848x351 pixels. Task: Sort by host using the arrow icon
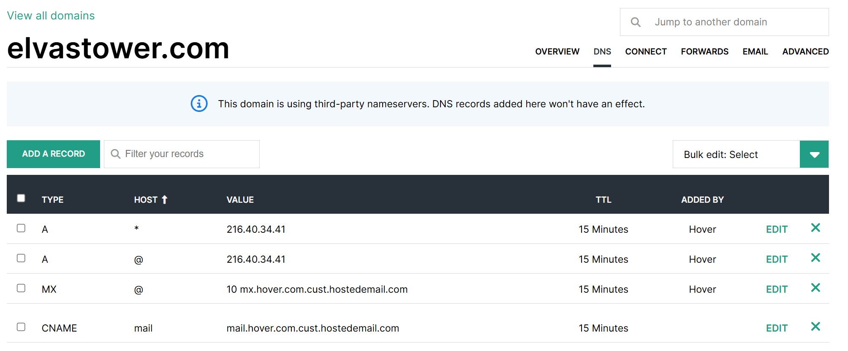[x=164, y=200]
